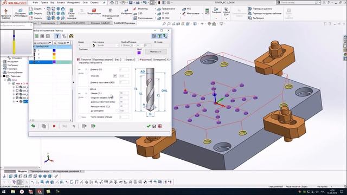
Task: Open the Вставка menu
Action: tap(61, 3)
